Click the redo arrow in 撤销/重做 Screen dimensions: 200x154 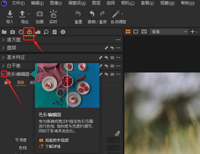point(102,14)
